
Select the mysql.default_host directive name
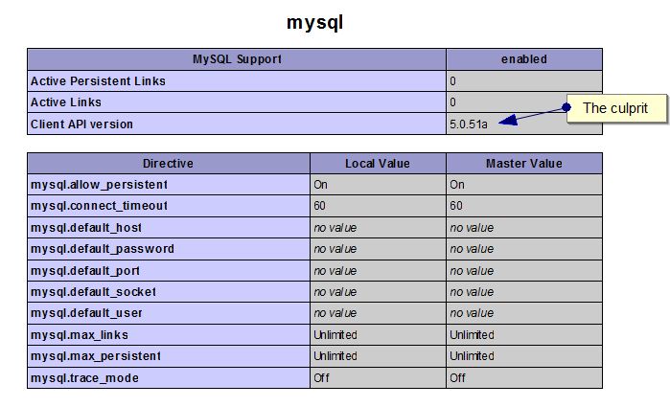86,228
